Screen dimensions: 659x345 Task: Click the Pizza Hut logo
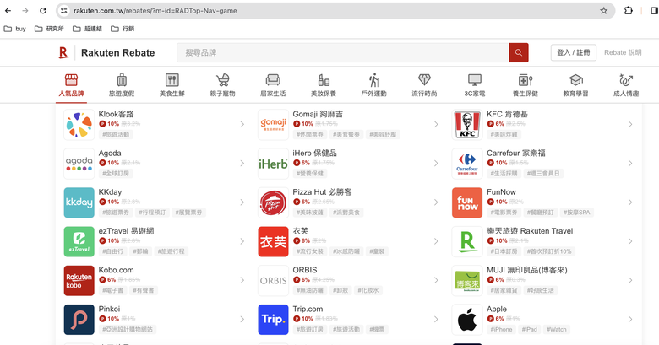tap(273, 202)
